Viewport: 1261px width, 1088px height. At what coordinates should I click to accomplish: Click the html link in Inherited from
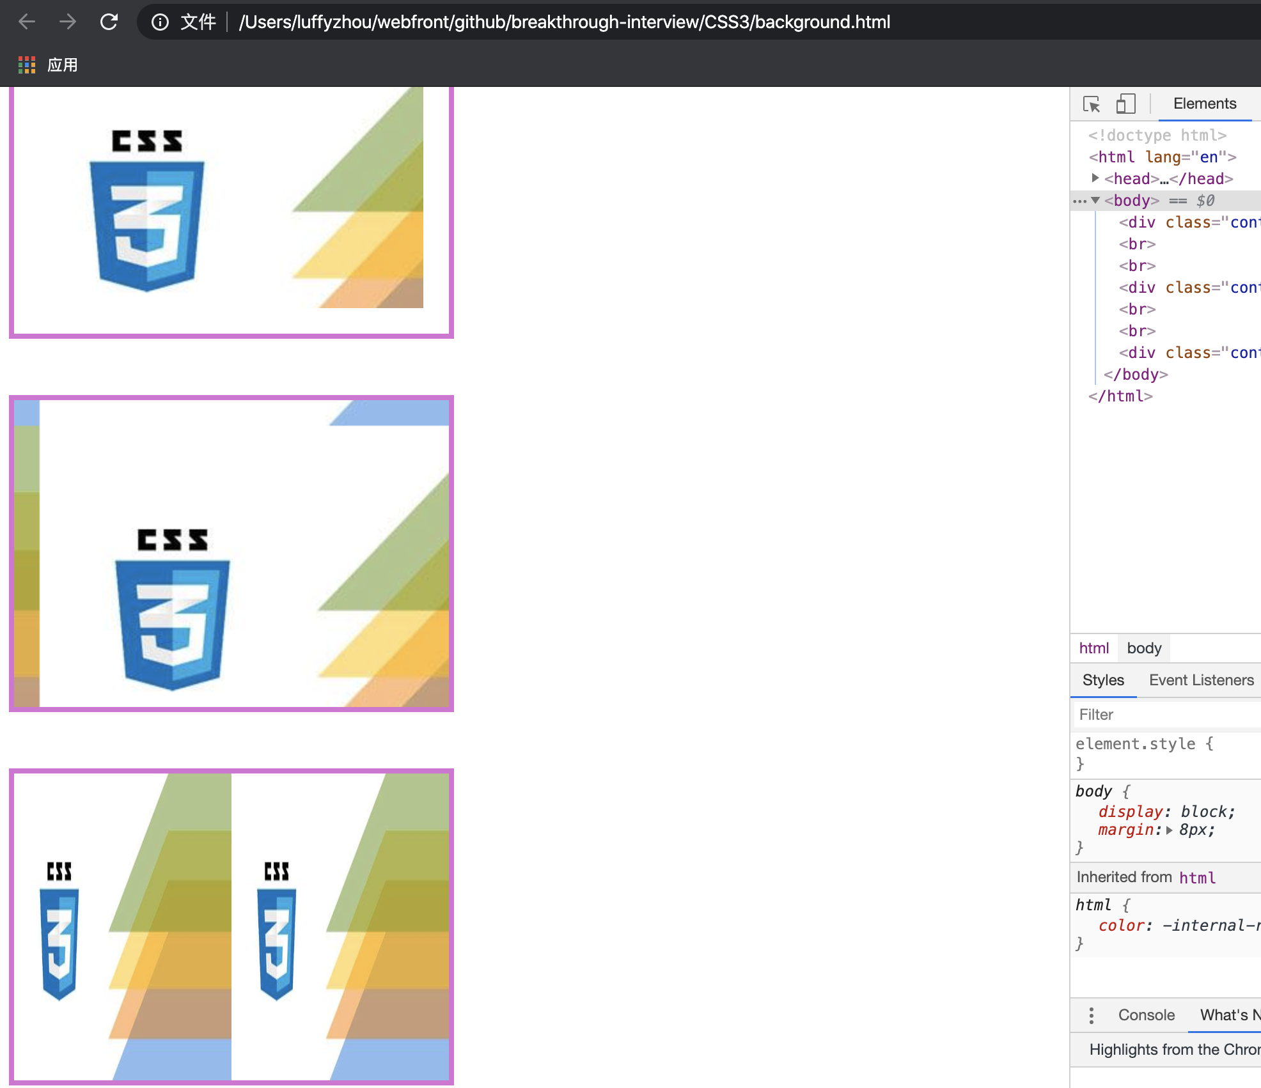click(1197, 878)
